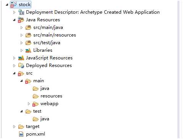Click the src folder icon with error marker

coord(21,73)
